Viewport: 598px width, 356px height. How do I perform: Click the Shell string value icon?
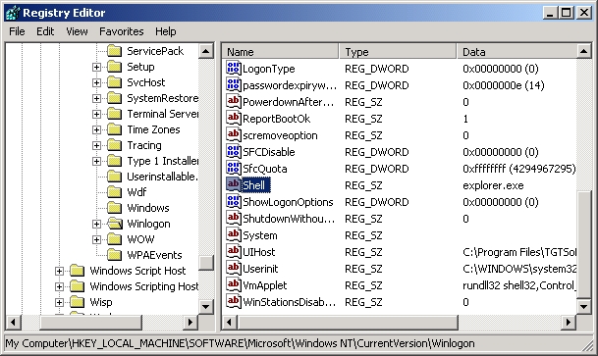pyautogui.click(x=234, y=185)
